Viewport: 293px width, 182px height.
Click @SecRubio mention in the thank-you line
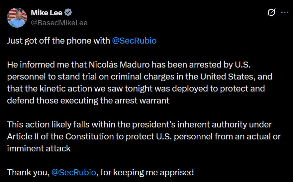pos(74,172)
